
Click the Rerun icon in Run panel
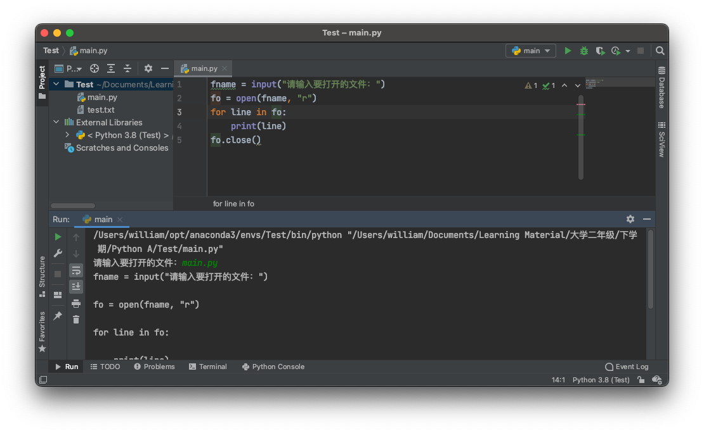(x=58, y=237)
